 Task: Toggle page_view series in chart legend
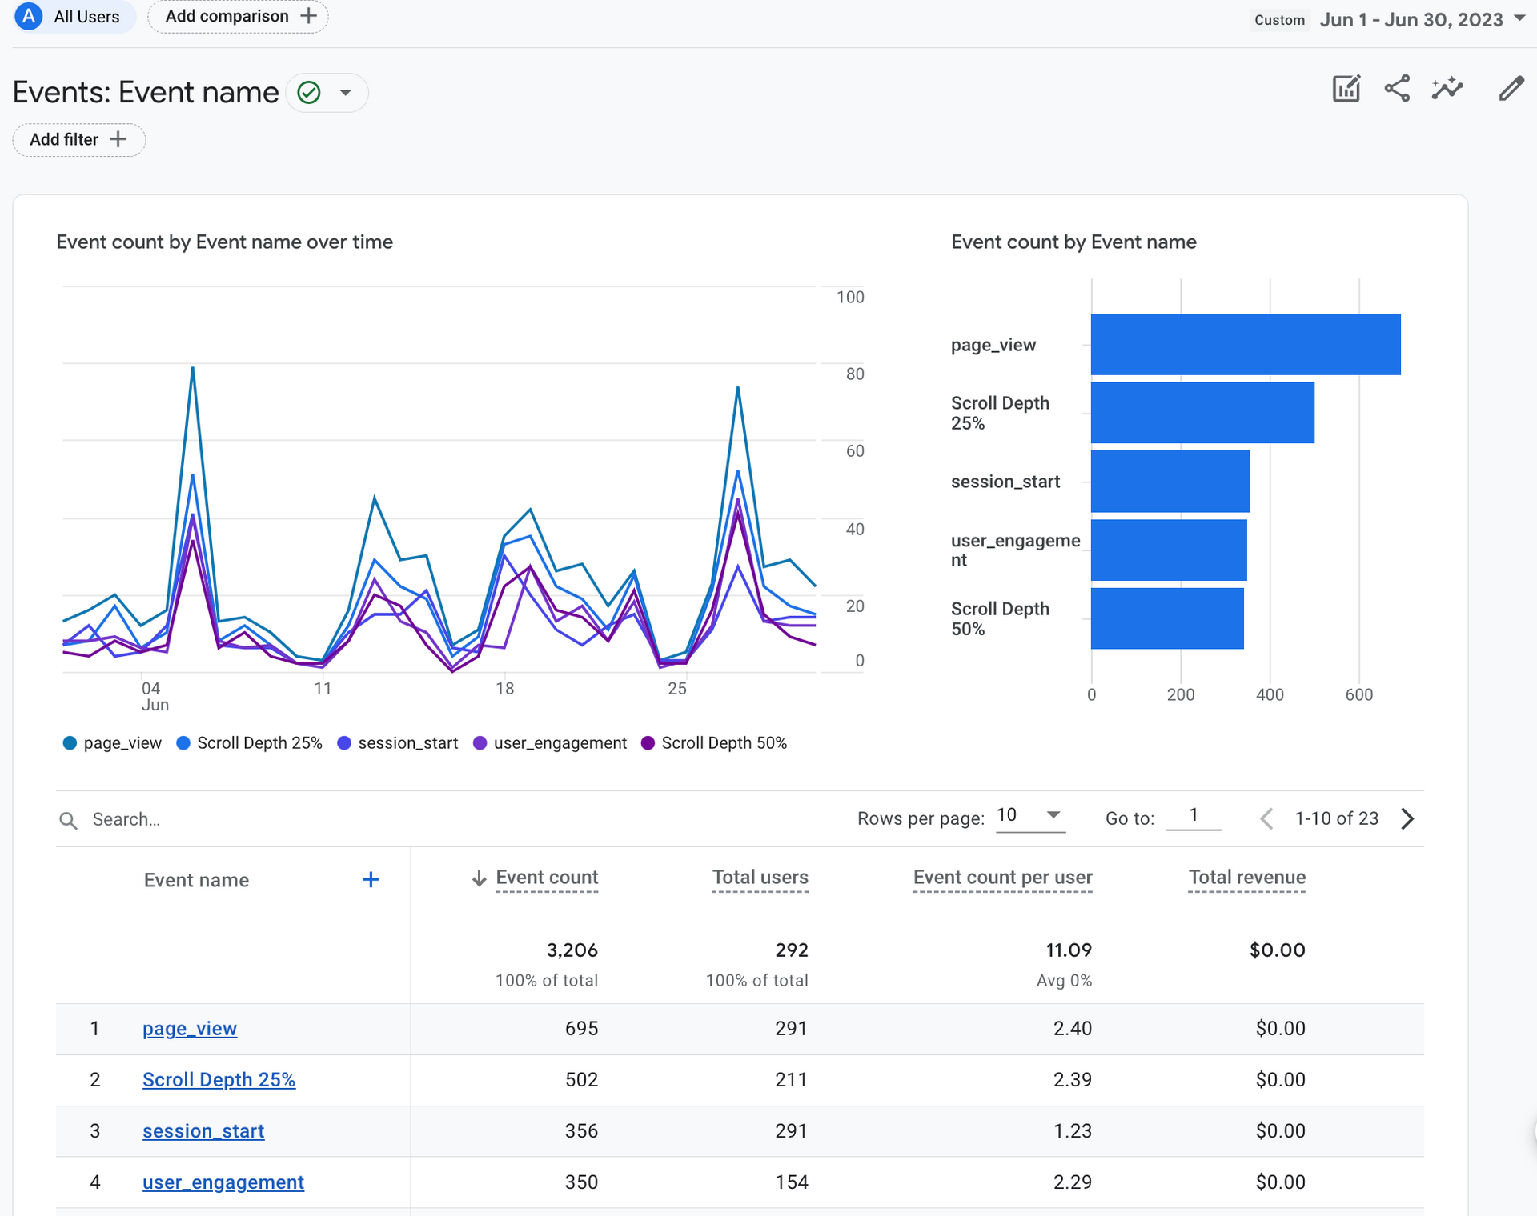pyautogui.click(x=112, y=743)
